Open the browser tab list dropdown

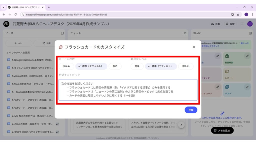point(3,7)
